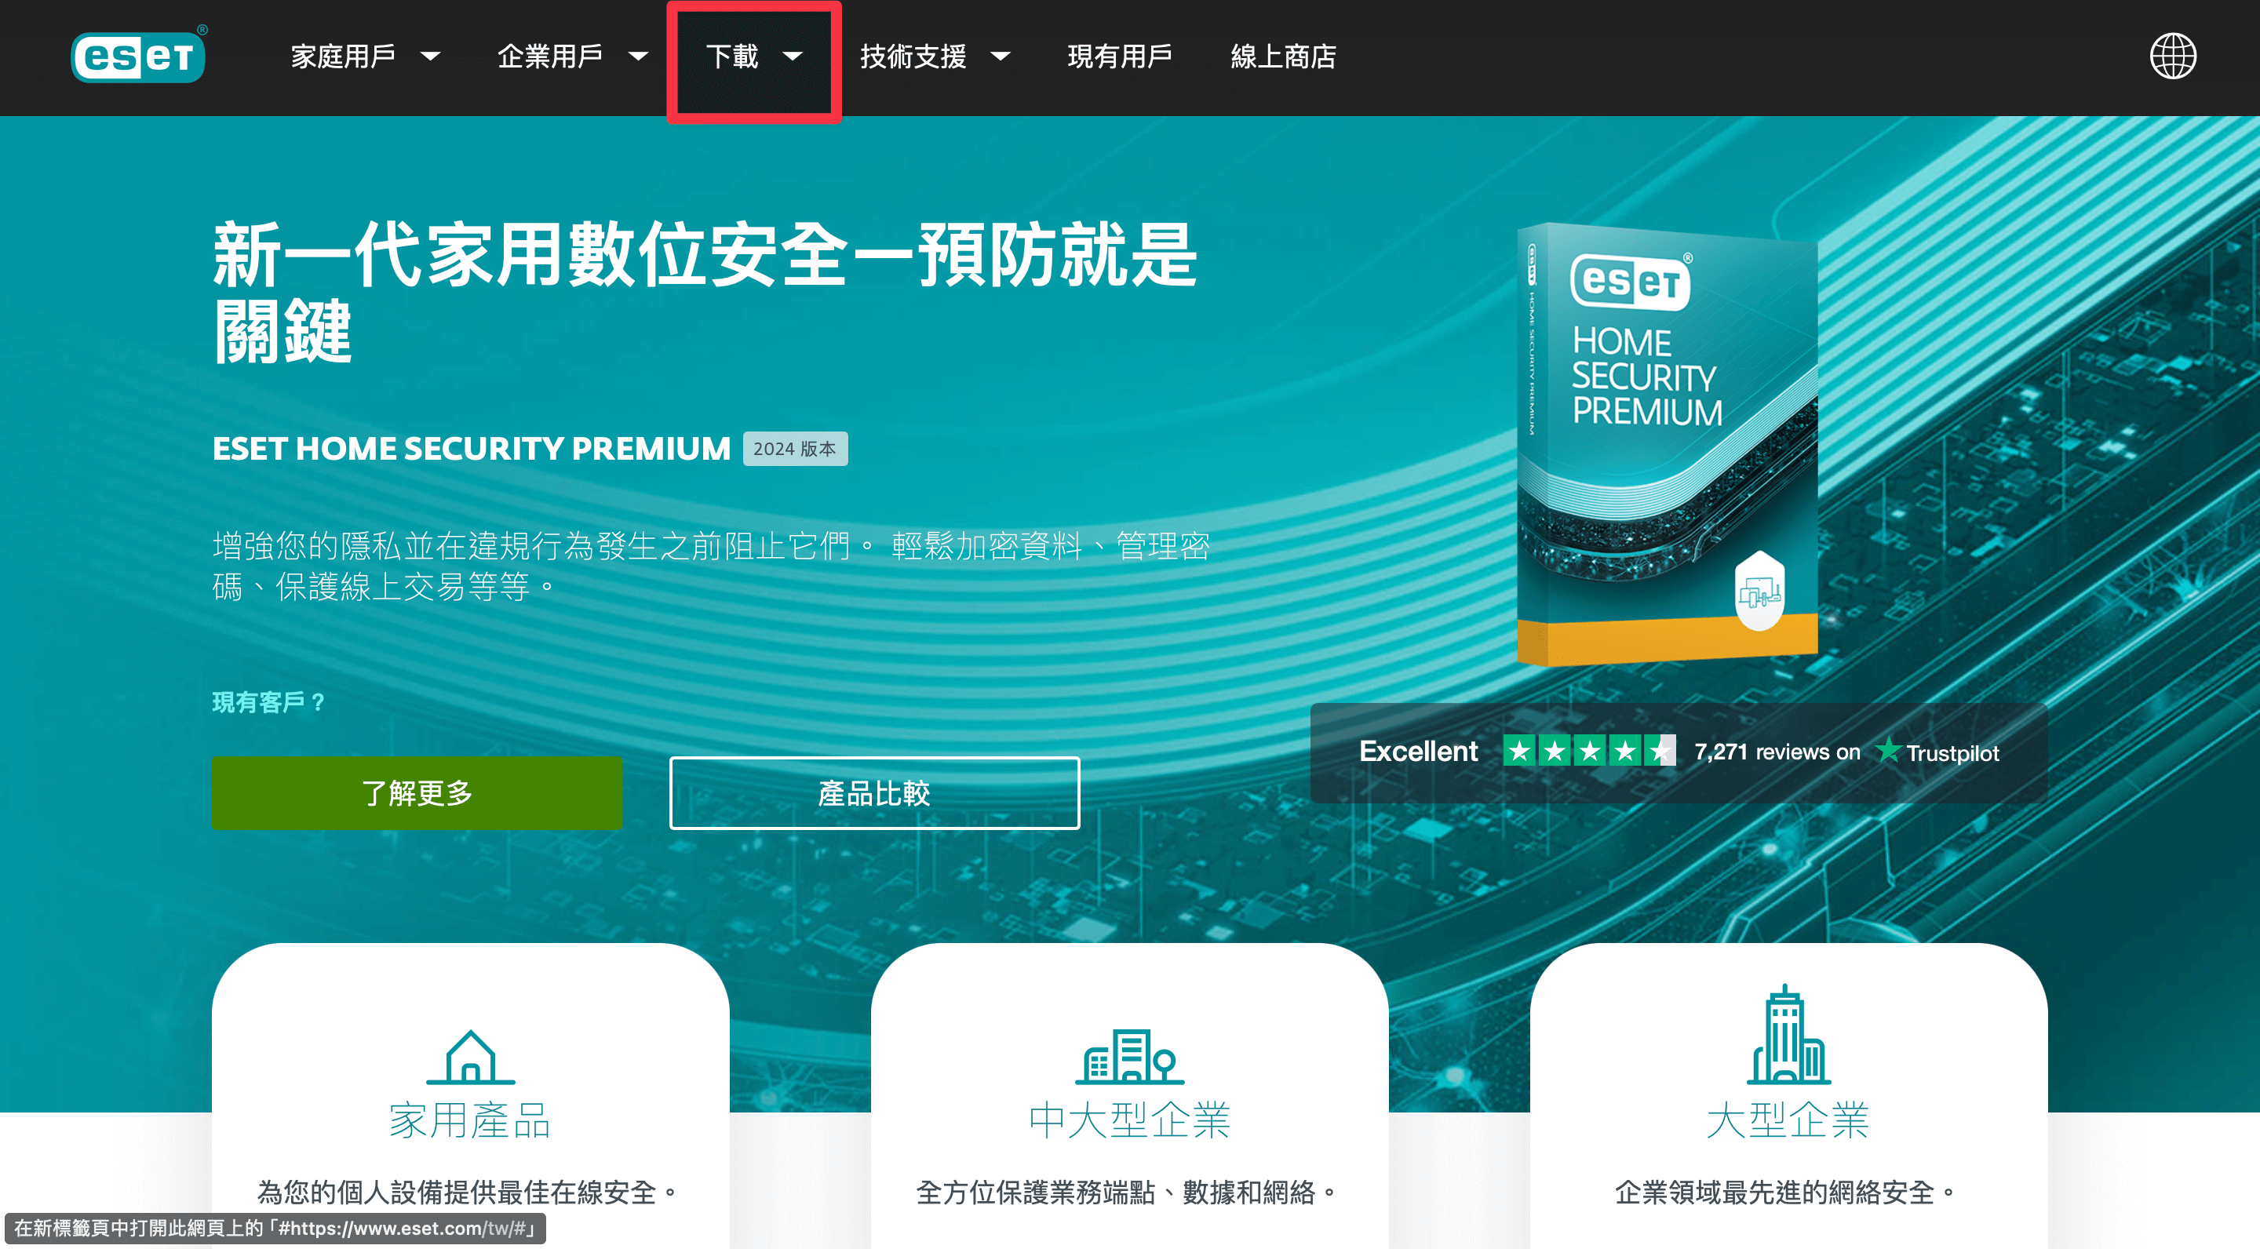Click the office buildings icon for 中大型企業
This screenshot has width=2260, height=1249.
tap(1129, 1056)
